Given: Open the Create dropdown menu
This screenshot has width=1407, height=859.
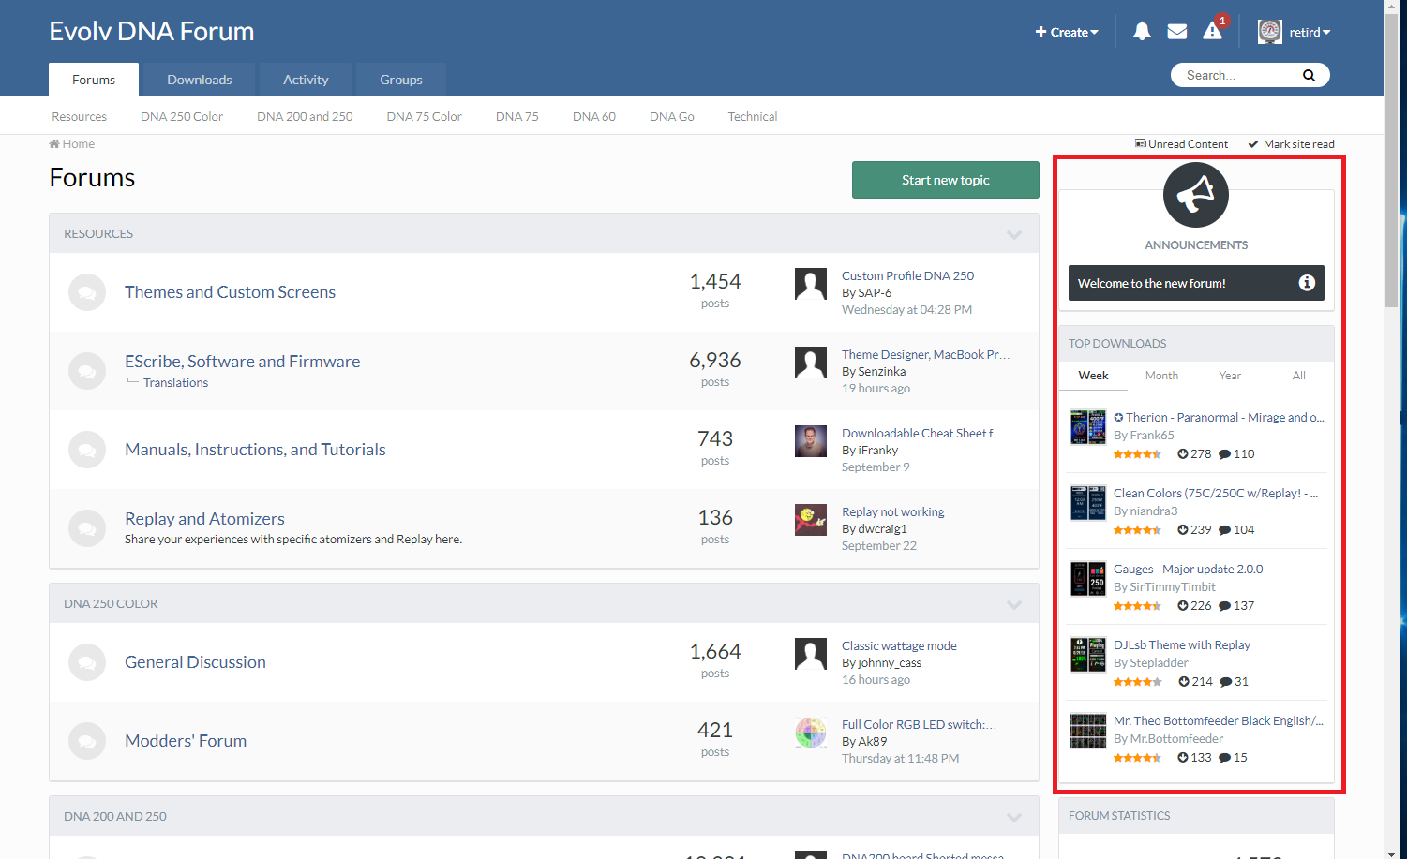Looking at the screenshot, I should (1066, 32).
